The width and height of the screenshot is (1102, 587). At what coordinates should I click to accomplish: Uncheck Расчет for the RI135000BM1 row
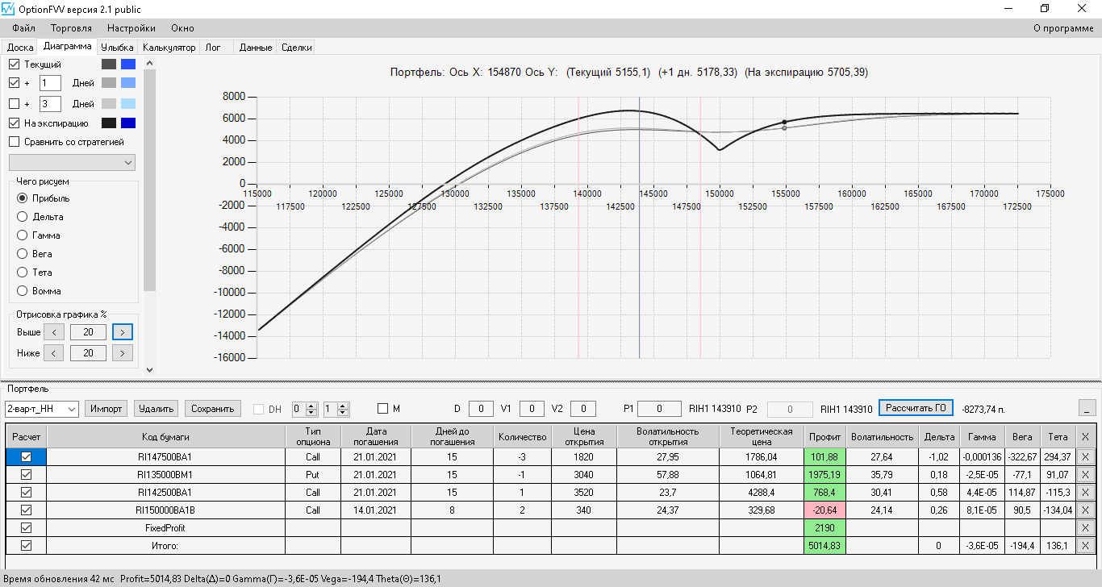click(26, 474)
